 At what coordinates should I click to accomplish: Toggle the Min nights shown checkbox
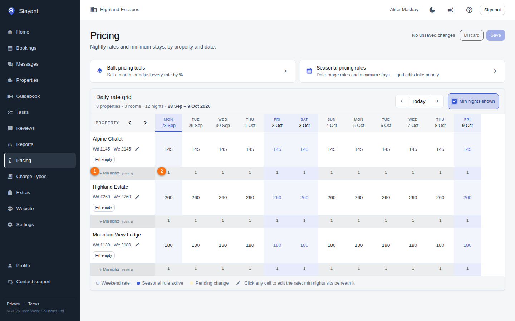pyautogui.click(x=454, y=101)
